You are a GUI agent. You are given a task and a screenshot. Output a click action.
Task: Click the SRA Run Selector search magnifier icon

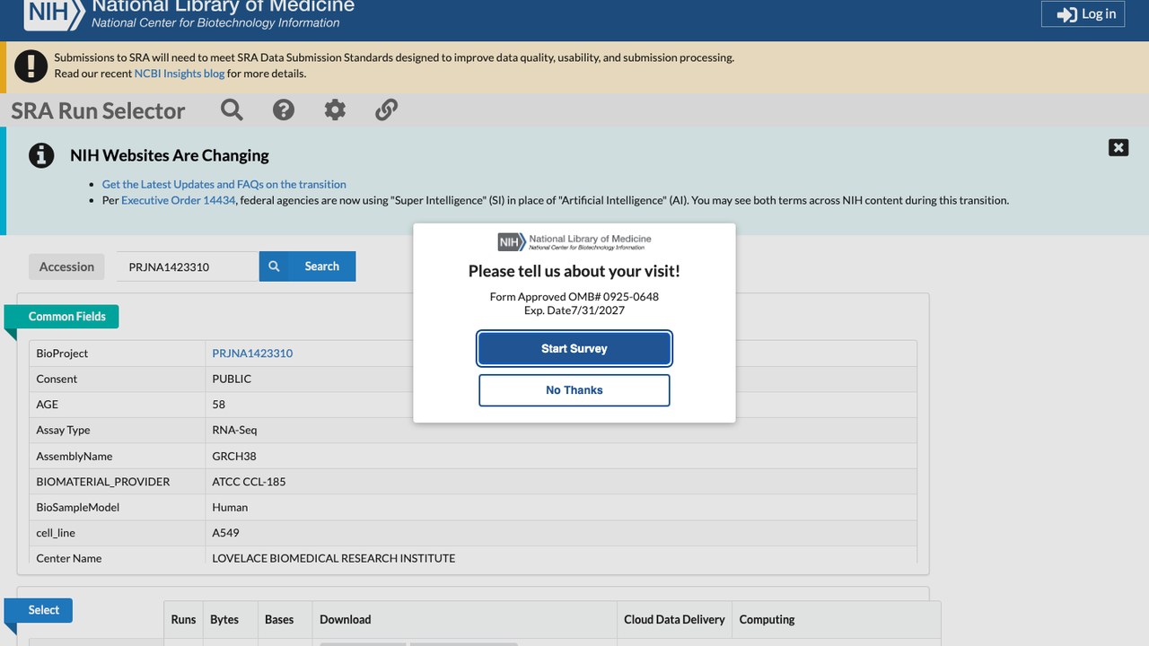coord(232,109)
